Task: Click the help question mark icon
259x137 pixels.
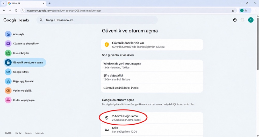Action: click(235, 20)
